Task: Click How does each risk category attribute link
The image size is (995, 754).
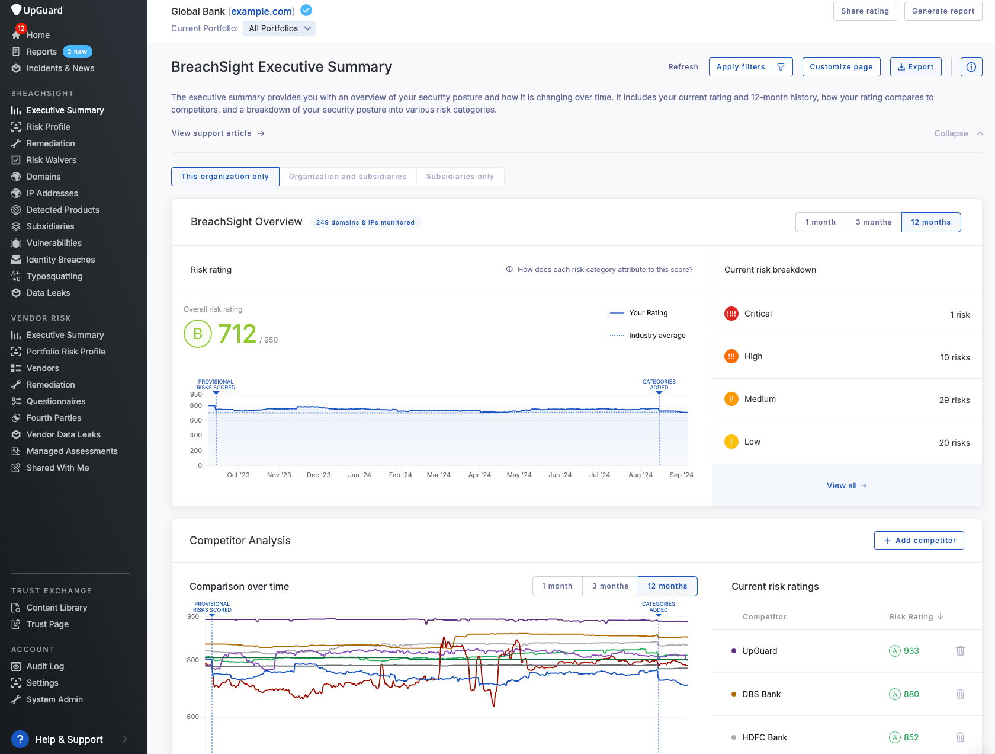Action: click(599, 270)
